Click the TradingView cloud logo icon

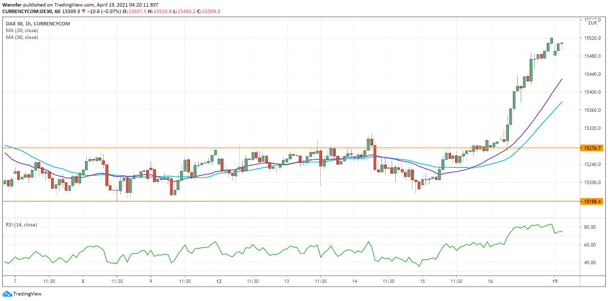(7, 294)
